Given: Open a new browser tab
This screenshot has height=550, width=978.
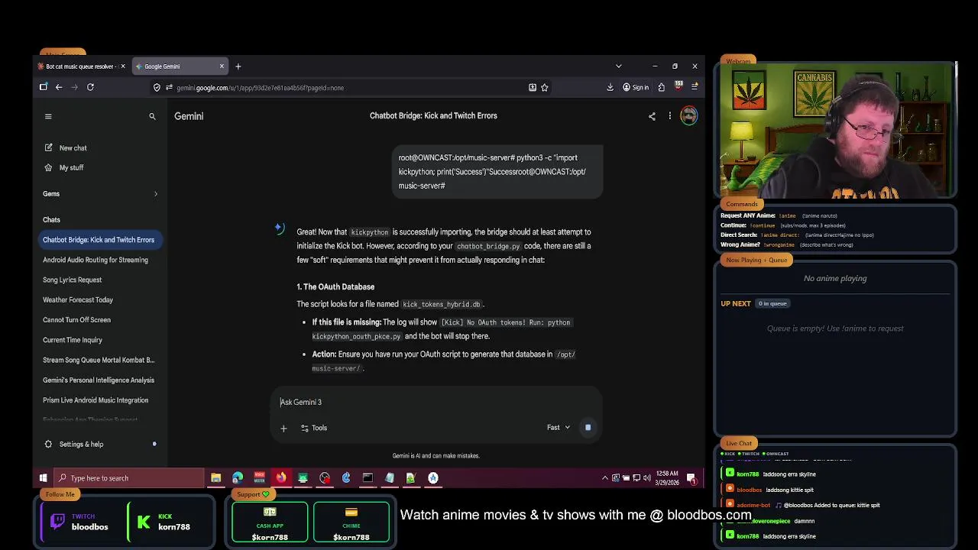Looking at the screenshot, I should coord(238,66).
